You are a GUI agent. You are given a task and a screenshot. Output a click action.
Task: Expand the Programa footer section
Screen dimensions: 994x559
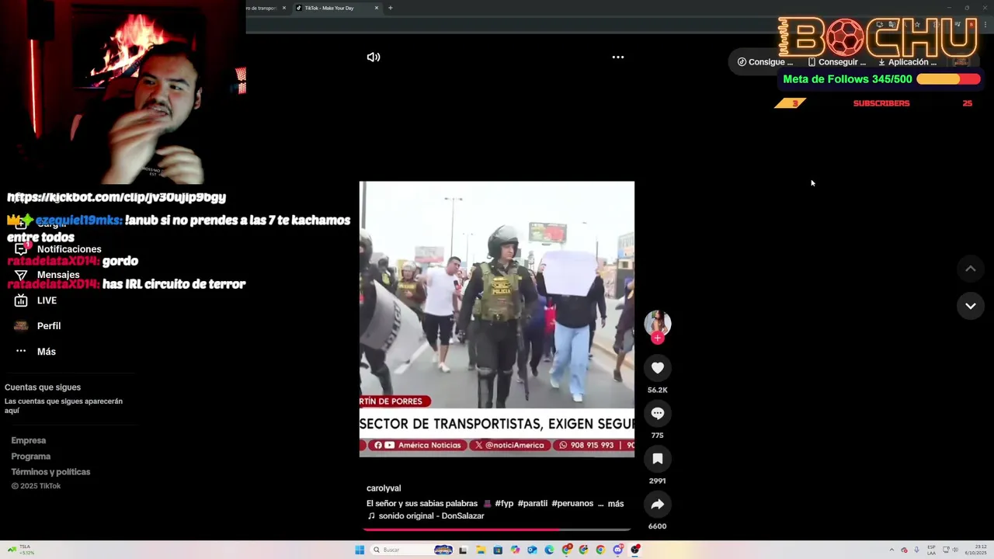point(31,457)
